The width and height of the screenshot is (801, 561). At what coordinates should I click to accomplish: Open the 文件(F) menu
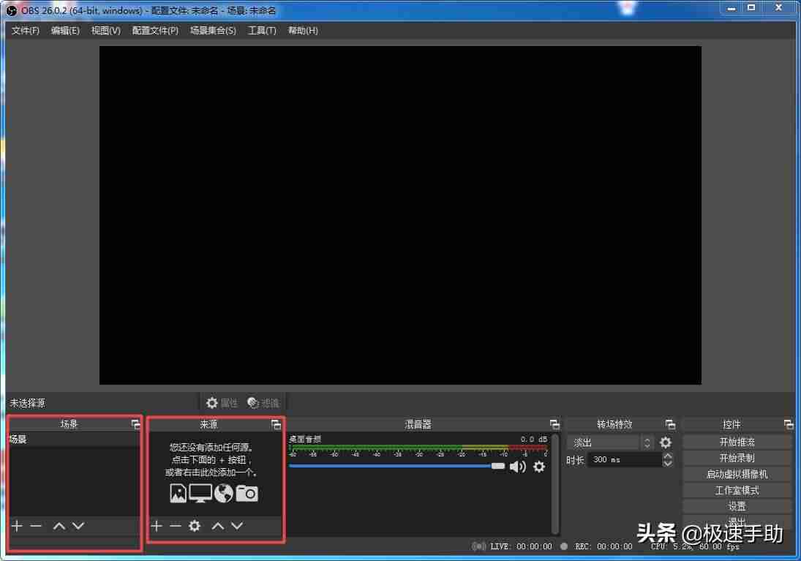coord(26,31)
